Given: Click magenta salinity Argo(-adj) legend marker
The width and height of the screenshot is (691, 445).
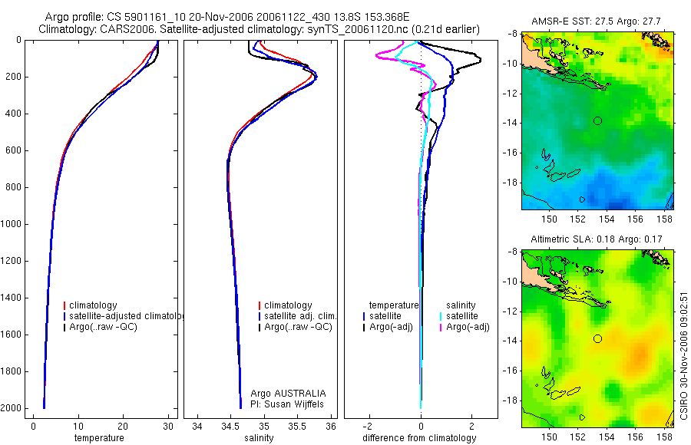Looking at the screenshot, I should (x=441, y=327).
